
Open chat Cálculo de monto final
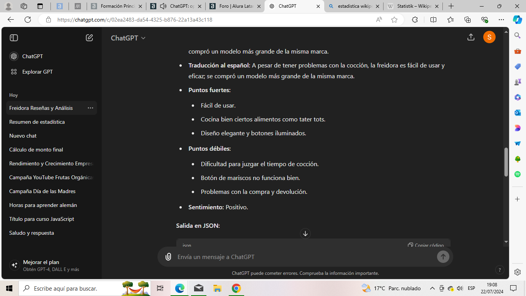tap(52, 150)
